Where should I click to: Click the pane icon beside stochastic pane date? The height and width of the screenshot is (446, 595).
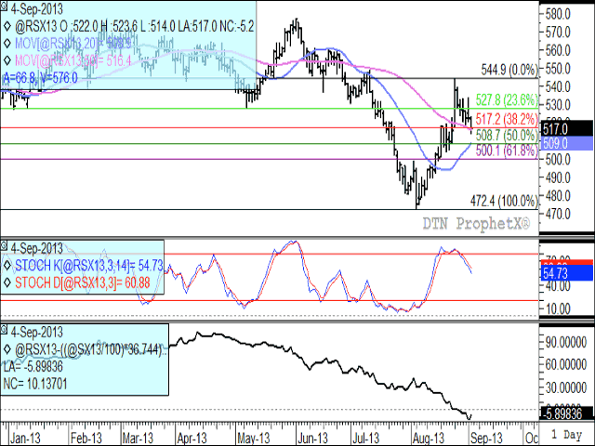click(4, 245)
